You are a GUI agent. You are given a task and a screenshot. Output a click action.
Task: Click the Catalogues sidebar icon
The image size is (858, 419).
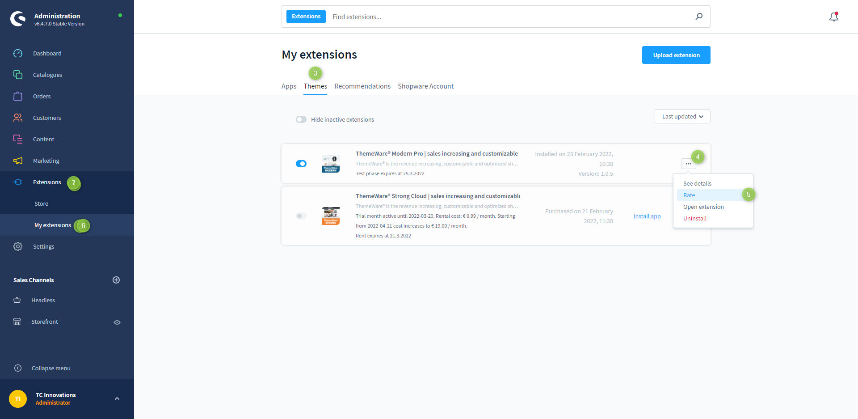(18, 75)
